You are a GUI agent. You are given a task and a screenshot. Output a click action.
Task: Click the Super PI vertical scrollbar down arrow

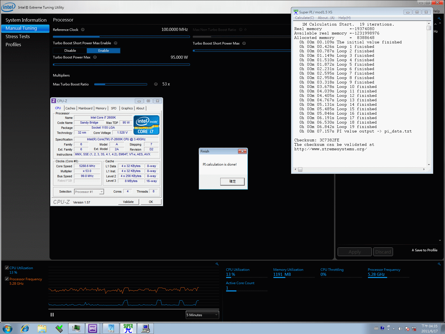429,164
